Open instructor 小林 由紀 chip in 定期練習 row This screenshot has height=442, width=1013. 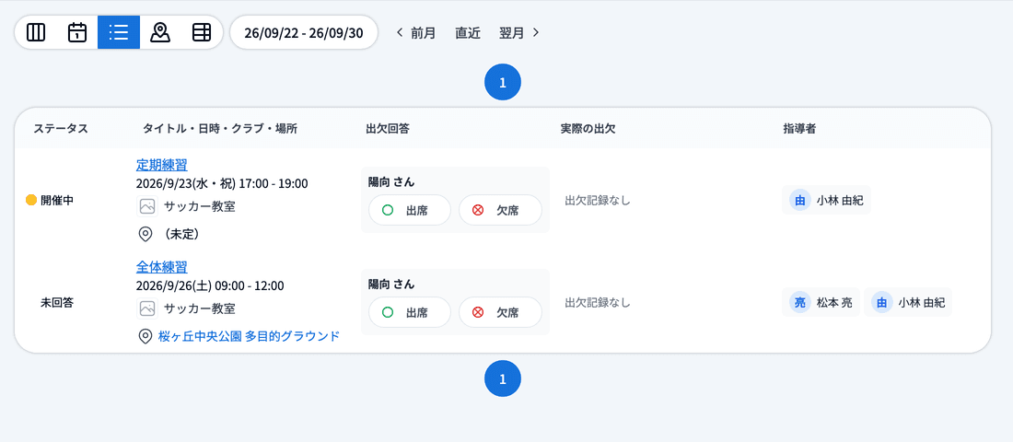[826, 201]
